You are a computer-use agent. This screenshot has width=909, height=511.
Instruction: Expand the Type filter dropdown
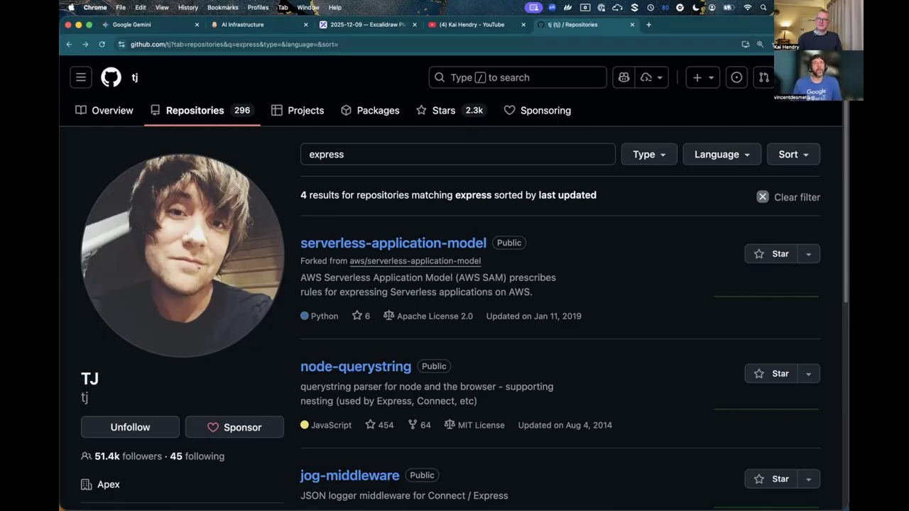pyautogui.click(x=649, y=155)
